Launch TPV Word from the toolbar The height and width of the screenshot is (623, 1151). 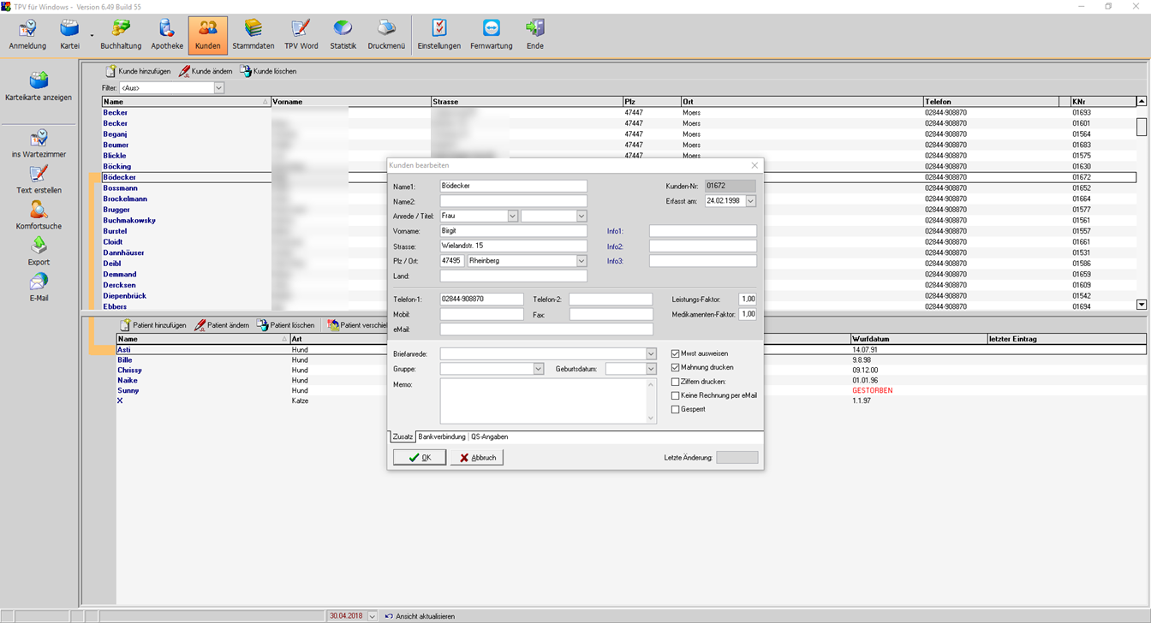301,34
